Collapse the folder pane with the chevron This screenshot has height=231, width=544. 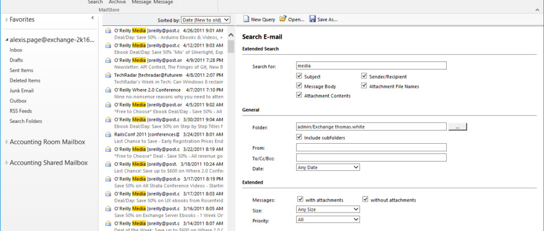click(x=93, y=17)
